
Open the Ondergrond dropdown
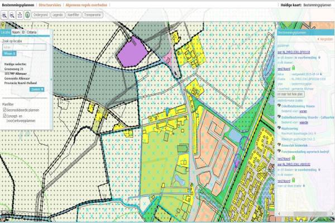(45, 16)
